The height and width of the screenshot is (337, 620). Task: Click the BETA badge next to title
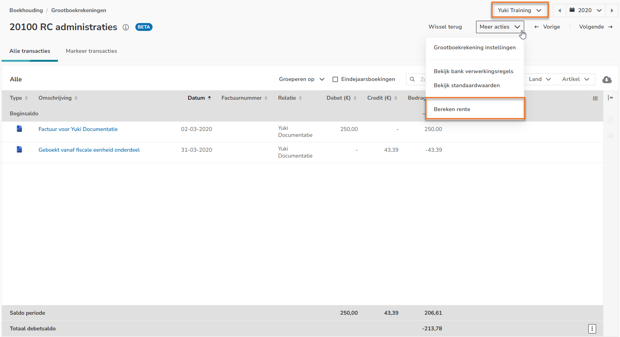click(144, 27)
